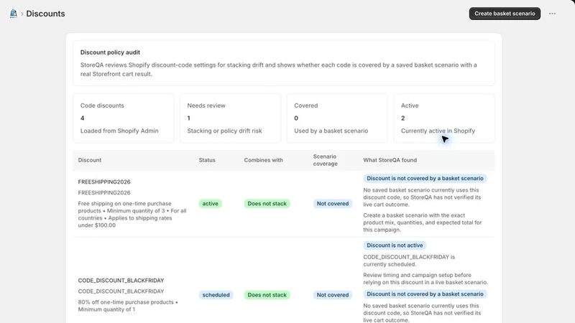Click Not covered badge in BLACKFRIDAY row
This screenshot has height=323, width=575.
point(333,295)
